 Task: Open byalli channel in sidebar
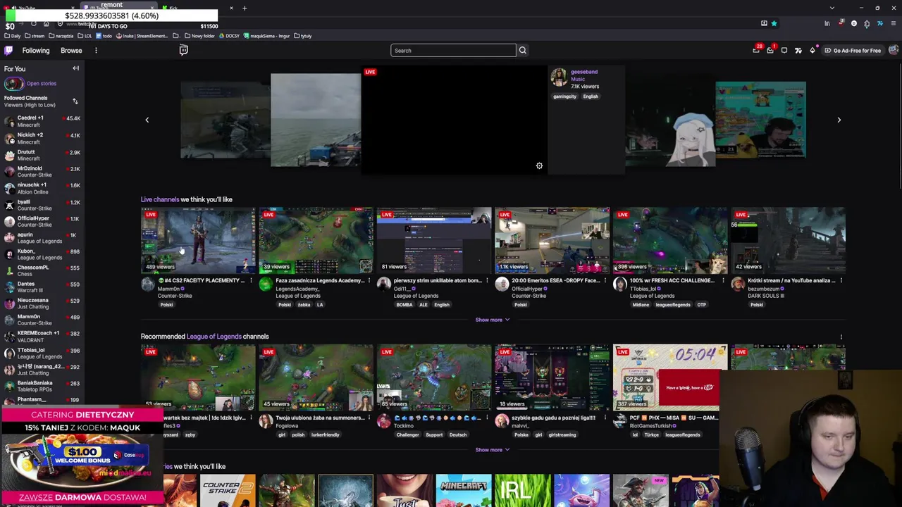(x=42, y=205)
